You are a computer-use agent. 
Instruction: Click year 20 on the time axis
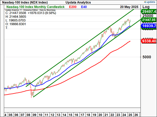point(100,115)
